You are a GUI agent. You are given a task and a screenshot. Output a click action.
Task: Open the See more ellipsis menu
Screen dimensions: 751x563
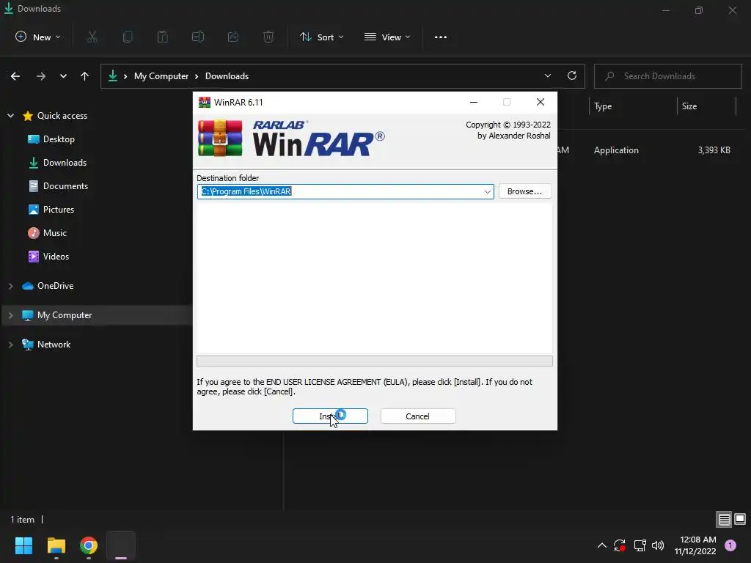(441, 37)
